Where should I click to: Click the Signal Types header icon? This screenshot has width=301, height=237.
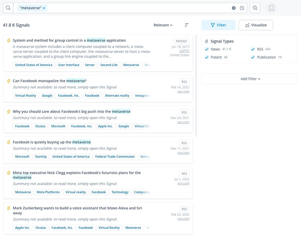(207, 41)
